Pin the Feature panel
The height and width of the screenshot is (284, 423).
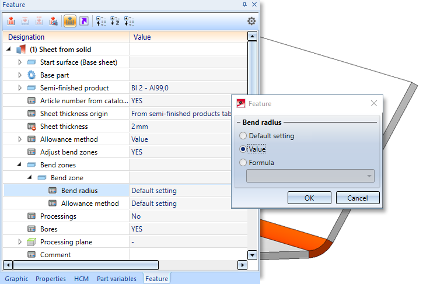pyautogui.click(x=244, y=4)
